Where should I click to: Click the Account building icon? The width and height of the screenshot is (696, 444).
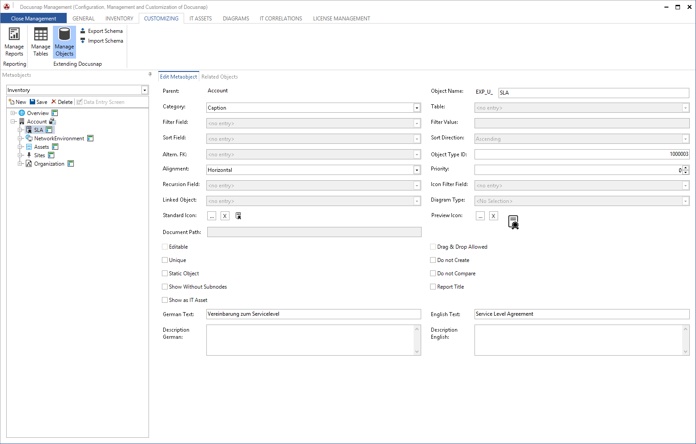coord(22,121)
